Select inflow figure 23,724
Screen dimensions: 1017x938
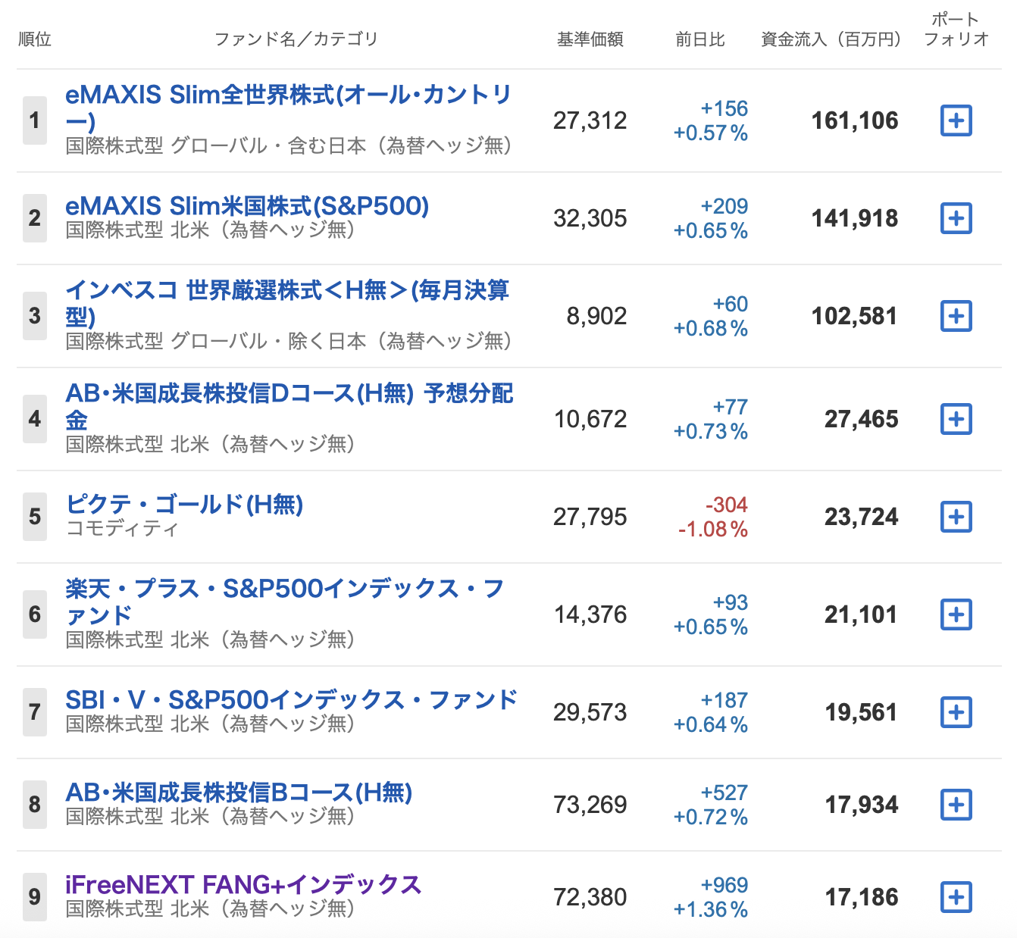pos(862,517)
